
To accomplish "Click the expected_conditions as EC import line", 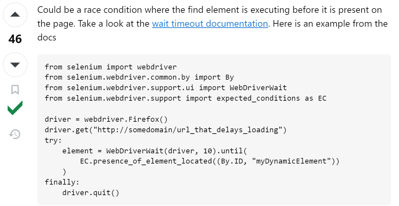I will pos(186,98).
